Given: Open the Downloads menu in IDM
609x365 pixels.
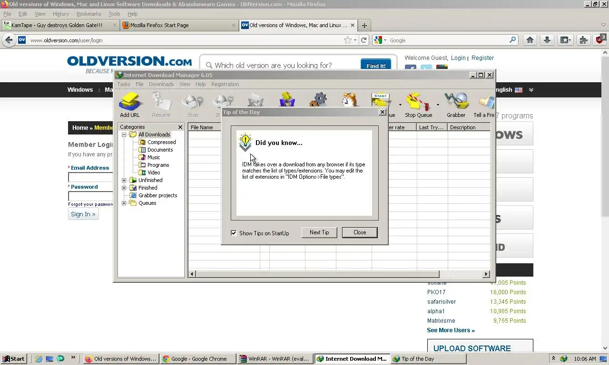Looking at the screenshot, I should click(x=161, y=84).
